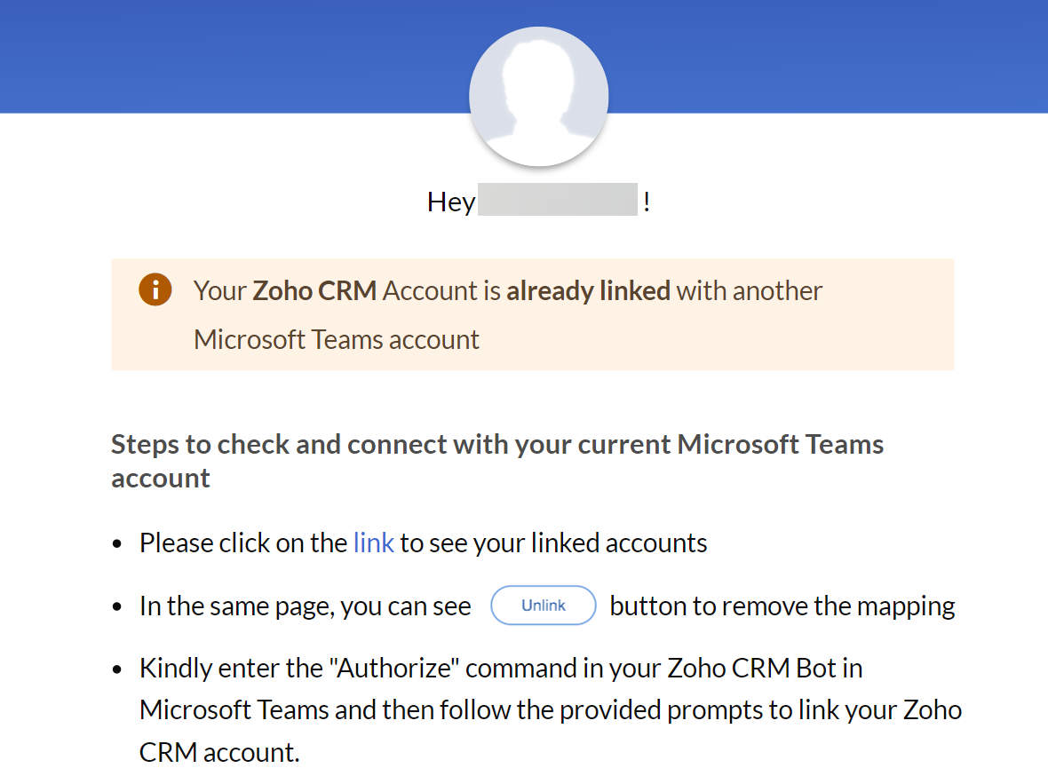
Task: Click the bullet dot before "Please click"
Action: coord(118,544)
